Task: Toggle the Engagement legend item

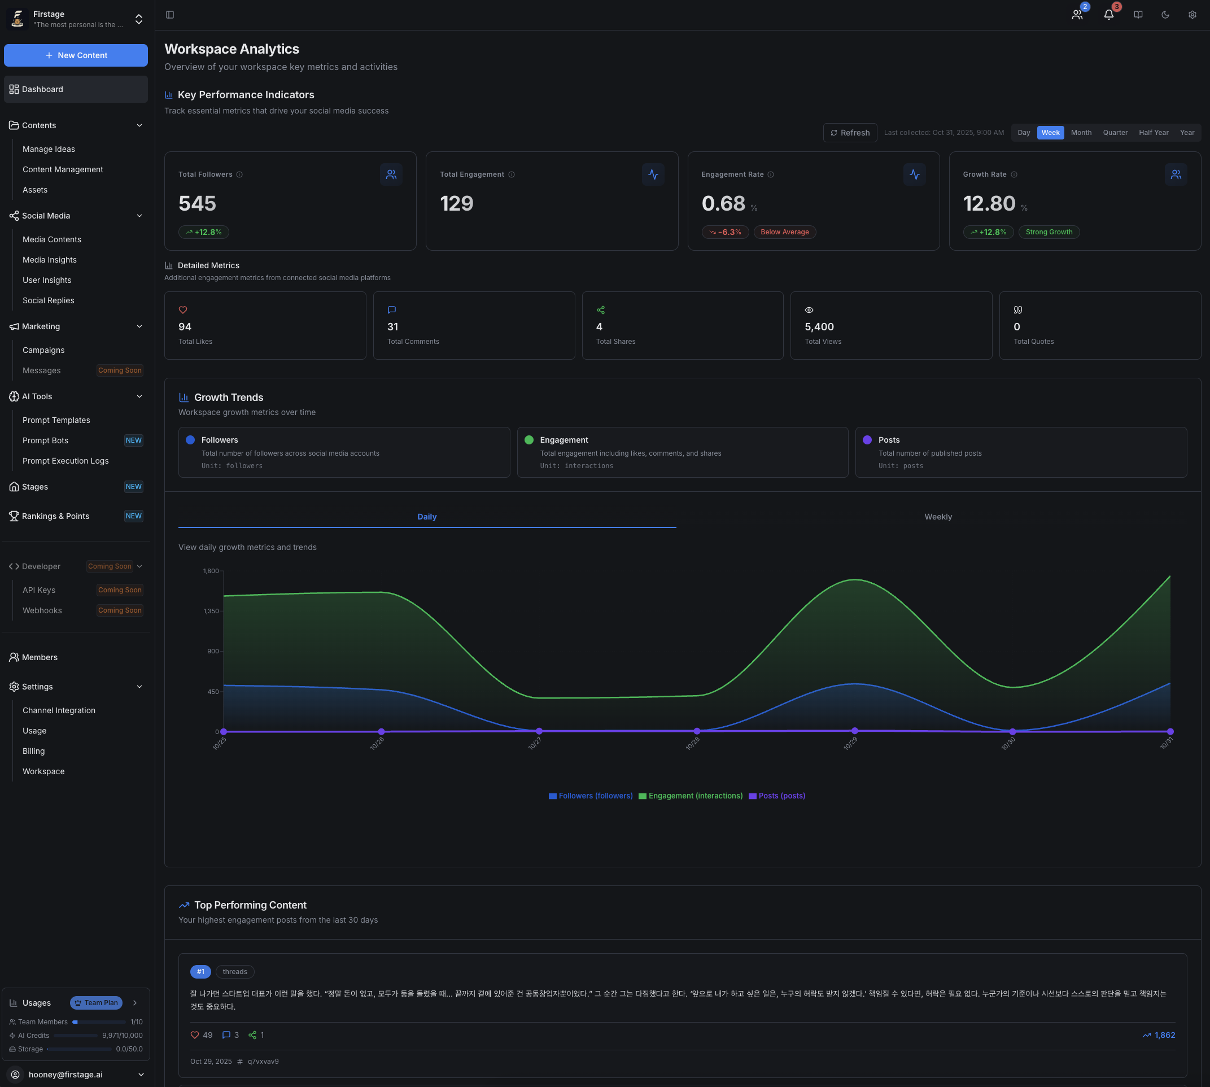Action: pyautogui.click(x=691, y=796)
